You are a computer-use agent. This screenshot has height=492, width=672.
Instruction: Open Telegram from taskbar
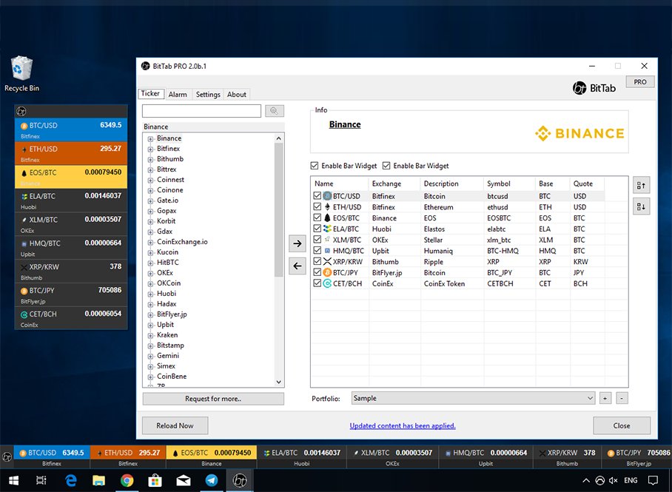point(211,480)
